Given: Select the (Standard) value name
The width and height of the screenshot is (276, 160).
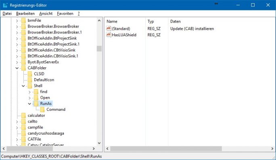Looking at the screenshot, I should (121, 29).
